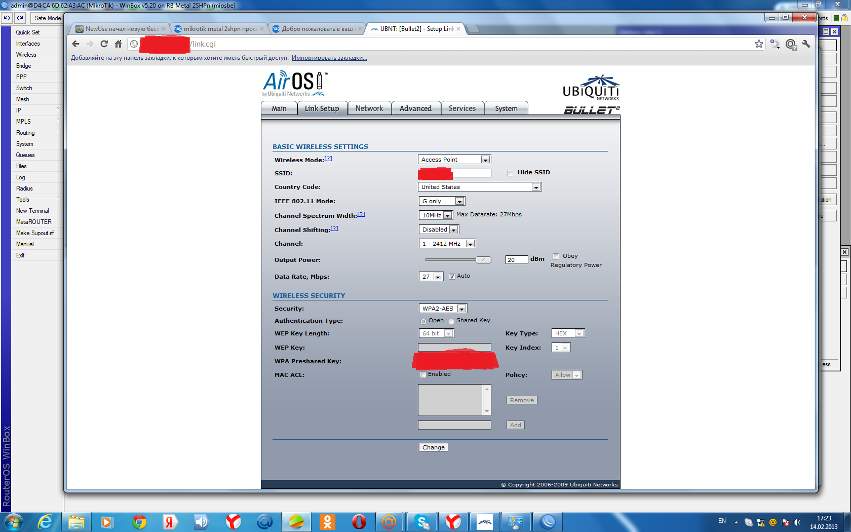Toggle Hide SSID checkbox

click(x=511, y=173)
